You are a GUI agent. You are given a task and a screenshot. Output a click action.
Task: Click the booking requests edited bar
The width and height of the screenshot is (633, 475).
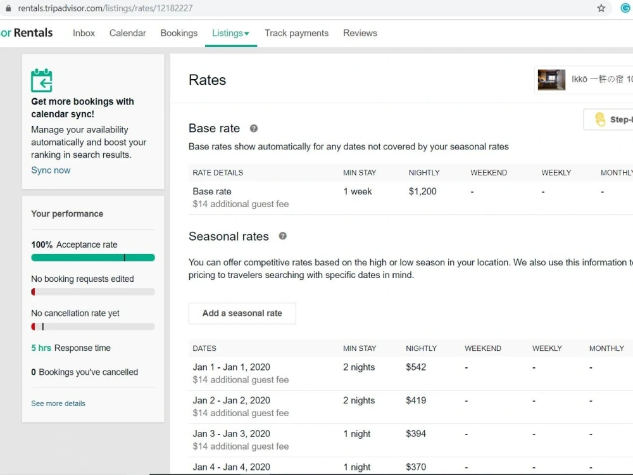(x=93, y=291)
